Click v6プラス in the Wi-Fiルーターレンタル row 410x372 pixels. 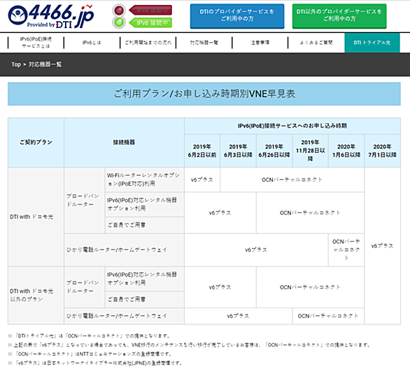202,180
